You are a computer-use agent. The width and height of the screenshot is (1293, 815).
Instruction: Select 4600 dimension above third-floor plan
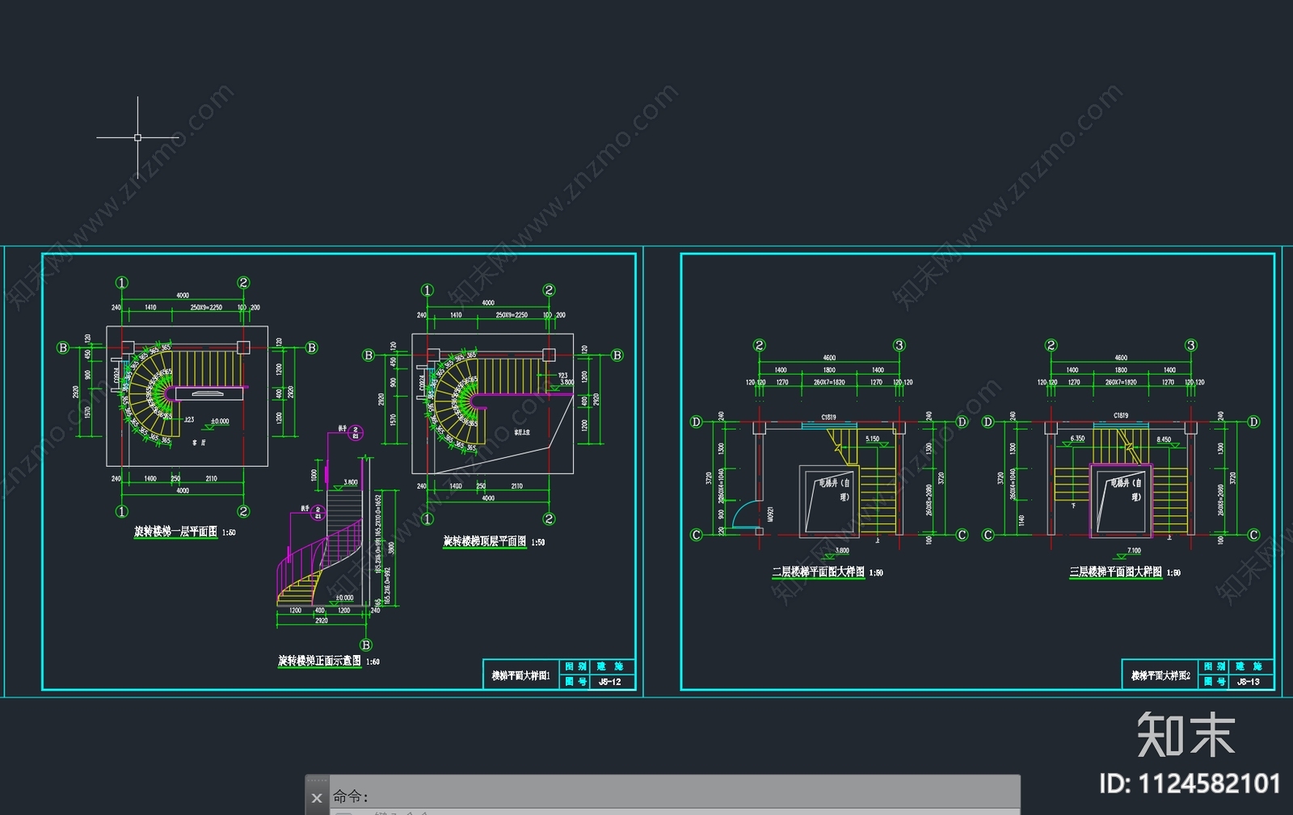[1121, 357]
